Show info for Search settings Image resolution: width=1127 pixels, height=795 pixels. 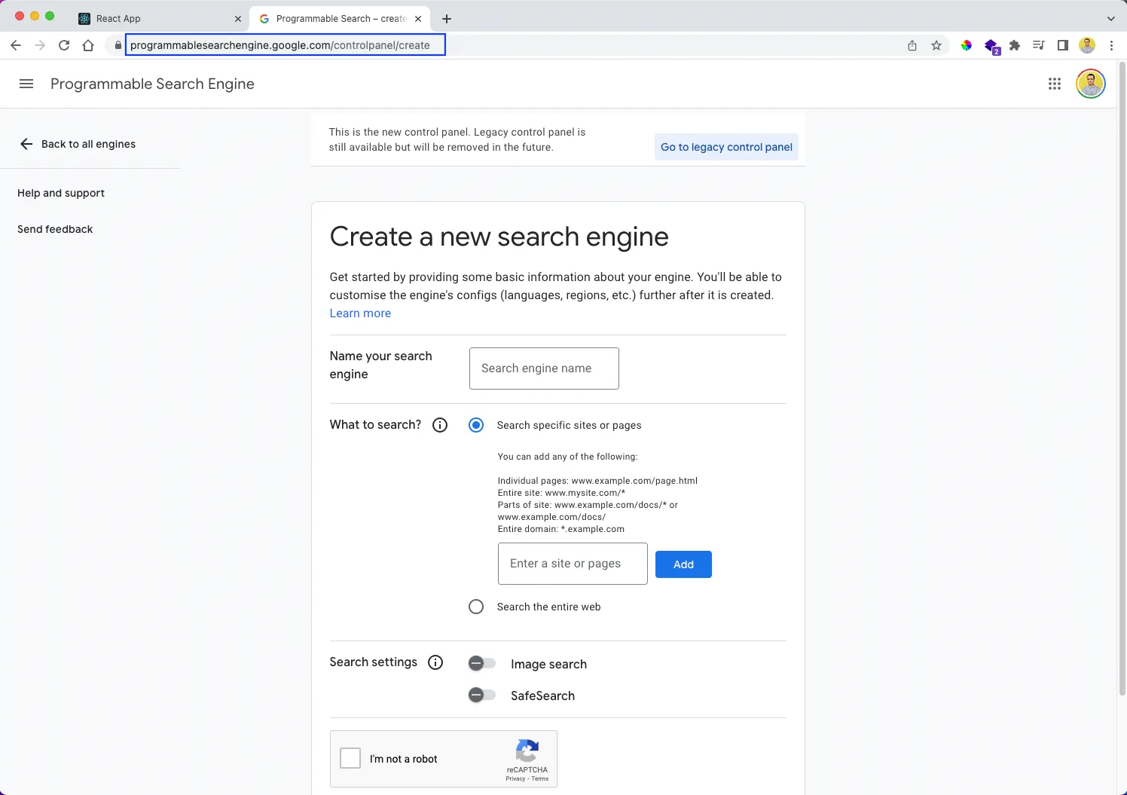435,662
